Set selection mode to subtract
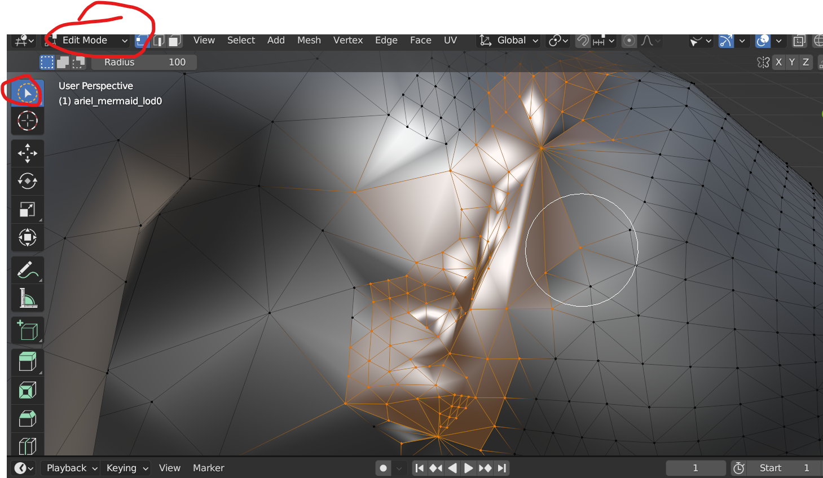This screenshot has width=823, height=478. [x=78, y=62]
